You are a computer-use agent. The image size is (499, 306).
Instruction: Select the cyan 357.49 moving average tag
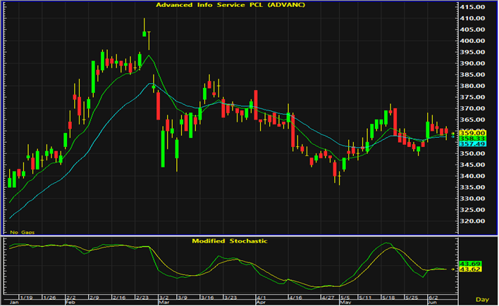coord(472,144)
